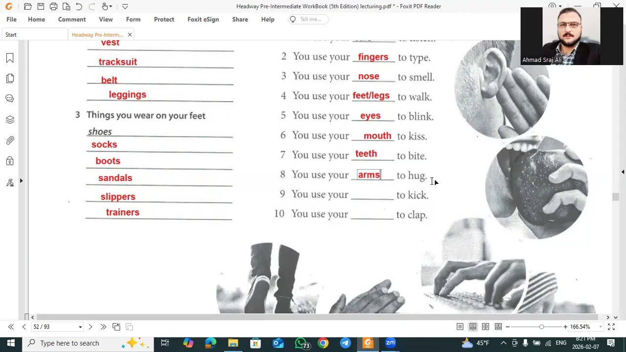
Task: Click the red word 'trainers' in footwear list
Action: (x=123, y=212)
